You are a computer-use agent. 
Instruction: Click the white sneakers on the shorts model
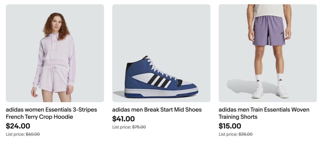[258, 92]
